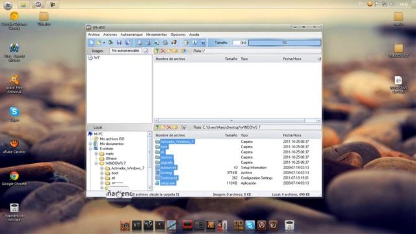Open the Archivo menu
This screenshot has width=416, height=234.
click(x=94, y=34)
